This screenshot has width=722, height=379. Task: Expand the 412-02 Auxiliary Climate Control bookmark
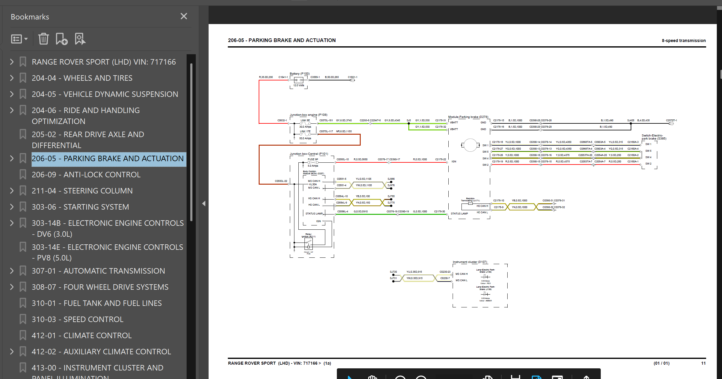(x=12, y=352)
